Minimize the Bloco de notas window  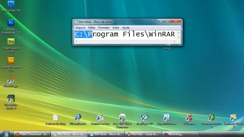coord(161,21)
